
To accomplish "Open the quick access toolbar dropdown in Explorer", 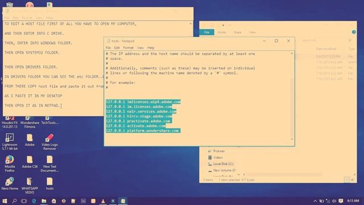I will click(x=223, y=25).
